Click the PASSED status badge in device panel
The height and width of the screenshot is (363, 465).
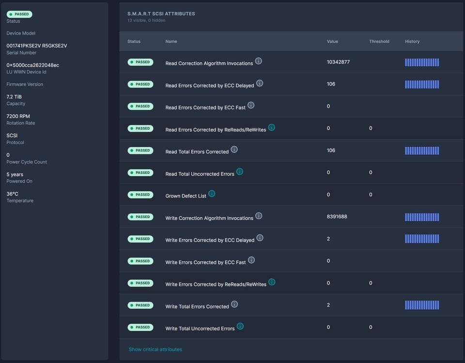(19, 15)
